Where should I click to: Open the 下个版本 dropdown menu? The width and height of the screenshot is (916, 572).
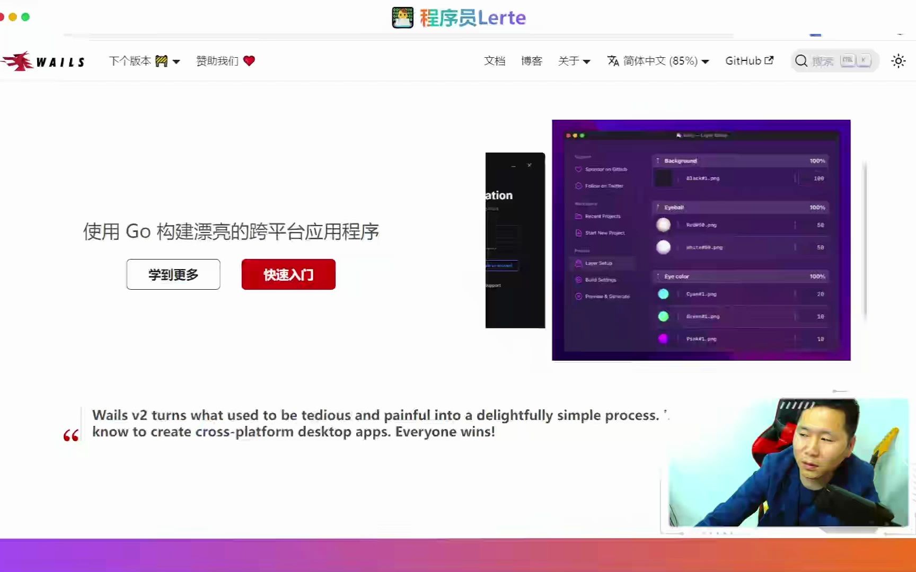[144, 61]
